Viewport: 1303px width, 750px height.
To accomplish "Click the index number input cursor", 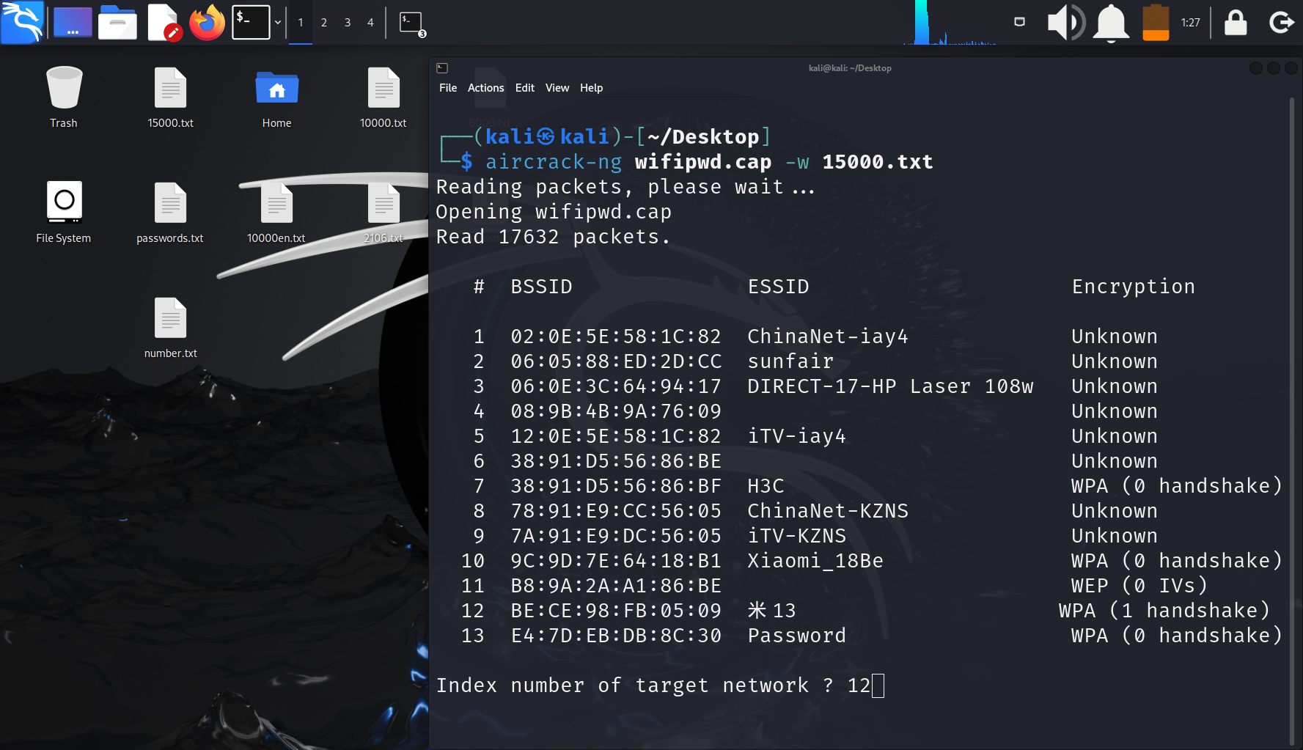I will [878, 685].
